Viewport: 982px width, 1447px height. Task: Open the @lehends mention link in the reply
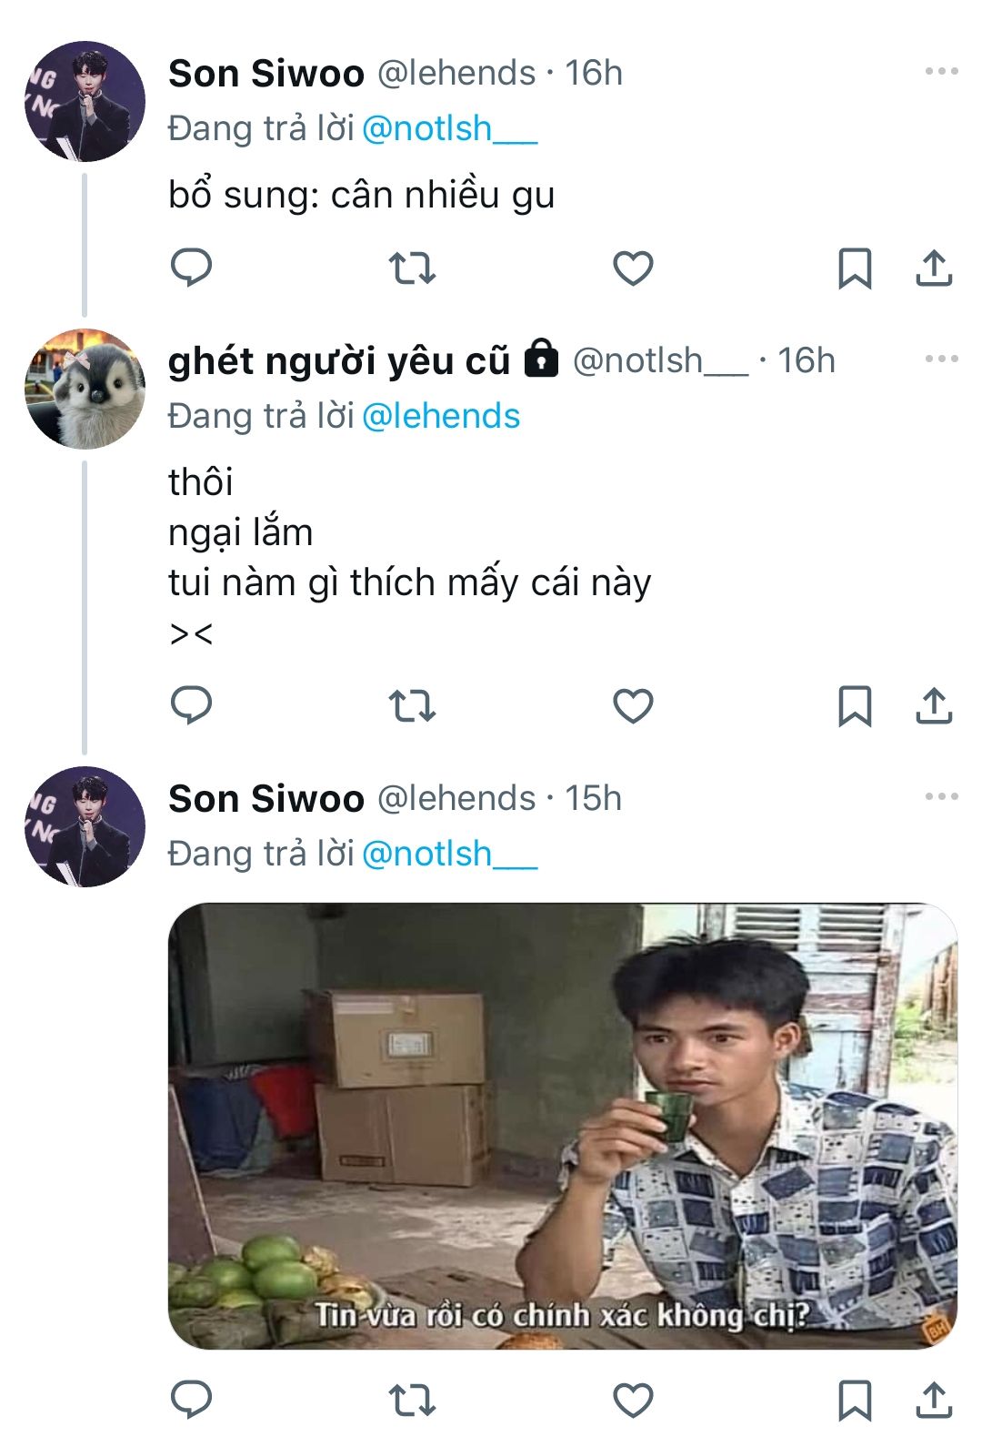pos(441,416)
